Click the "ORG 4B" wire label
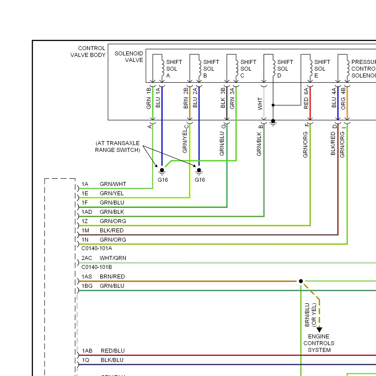 343,99
